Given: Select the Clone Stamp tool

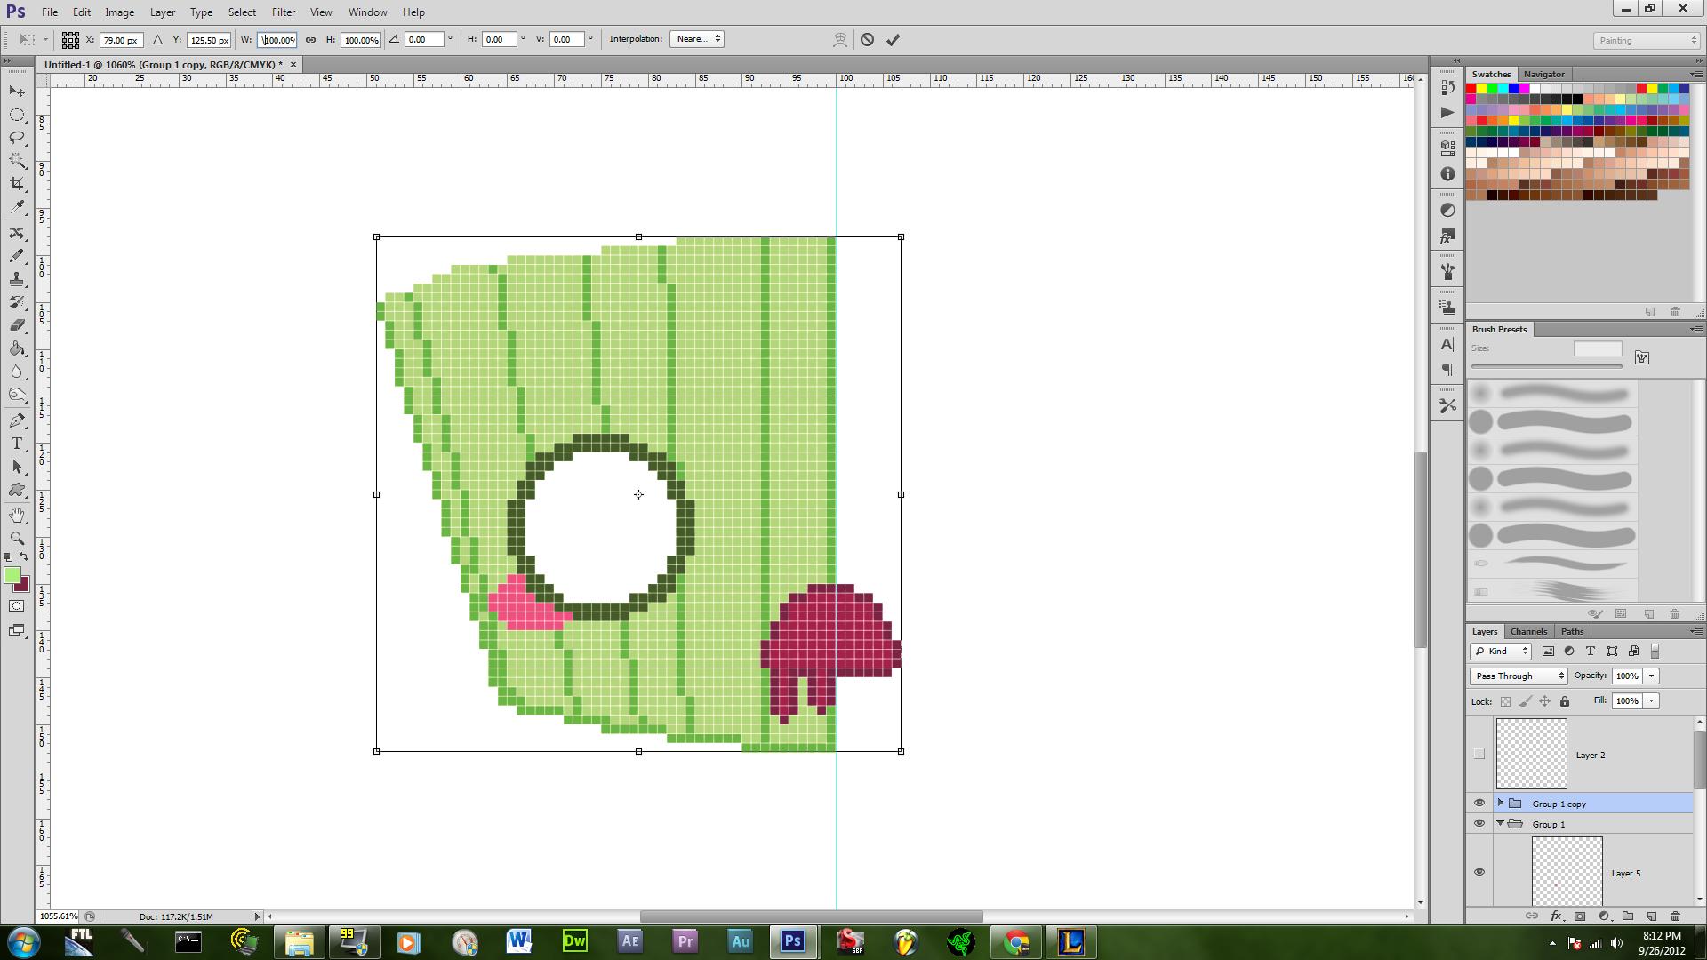Looking at the screenshot, I should tap(17, 279).
